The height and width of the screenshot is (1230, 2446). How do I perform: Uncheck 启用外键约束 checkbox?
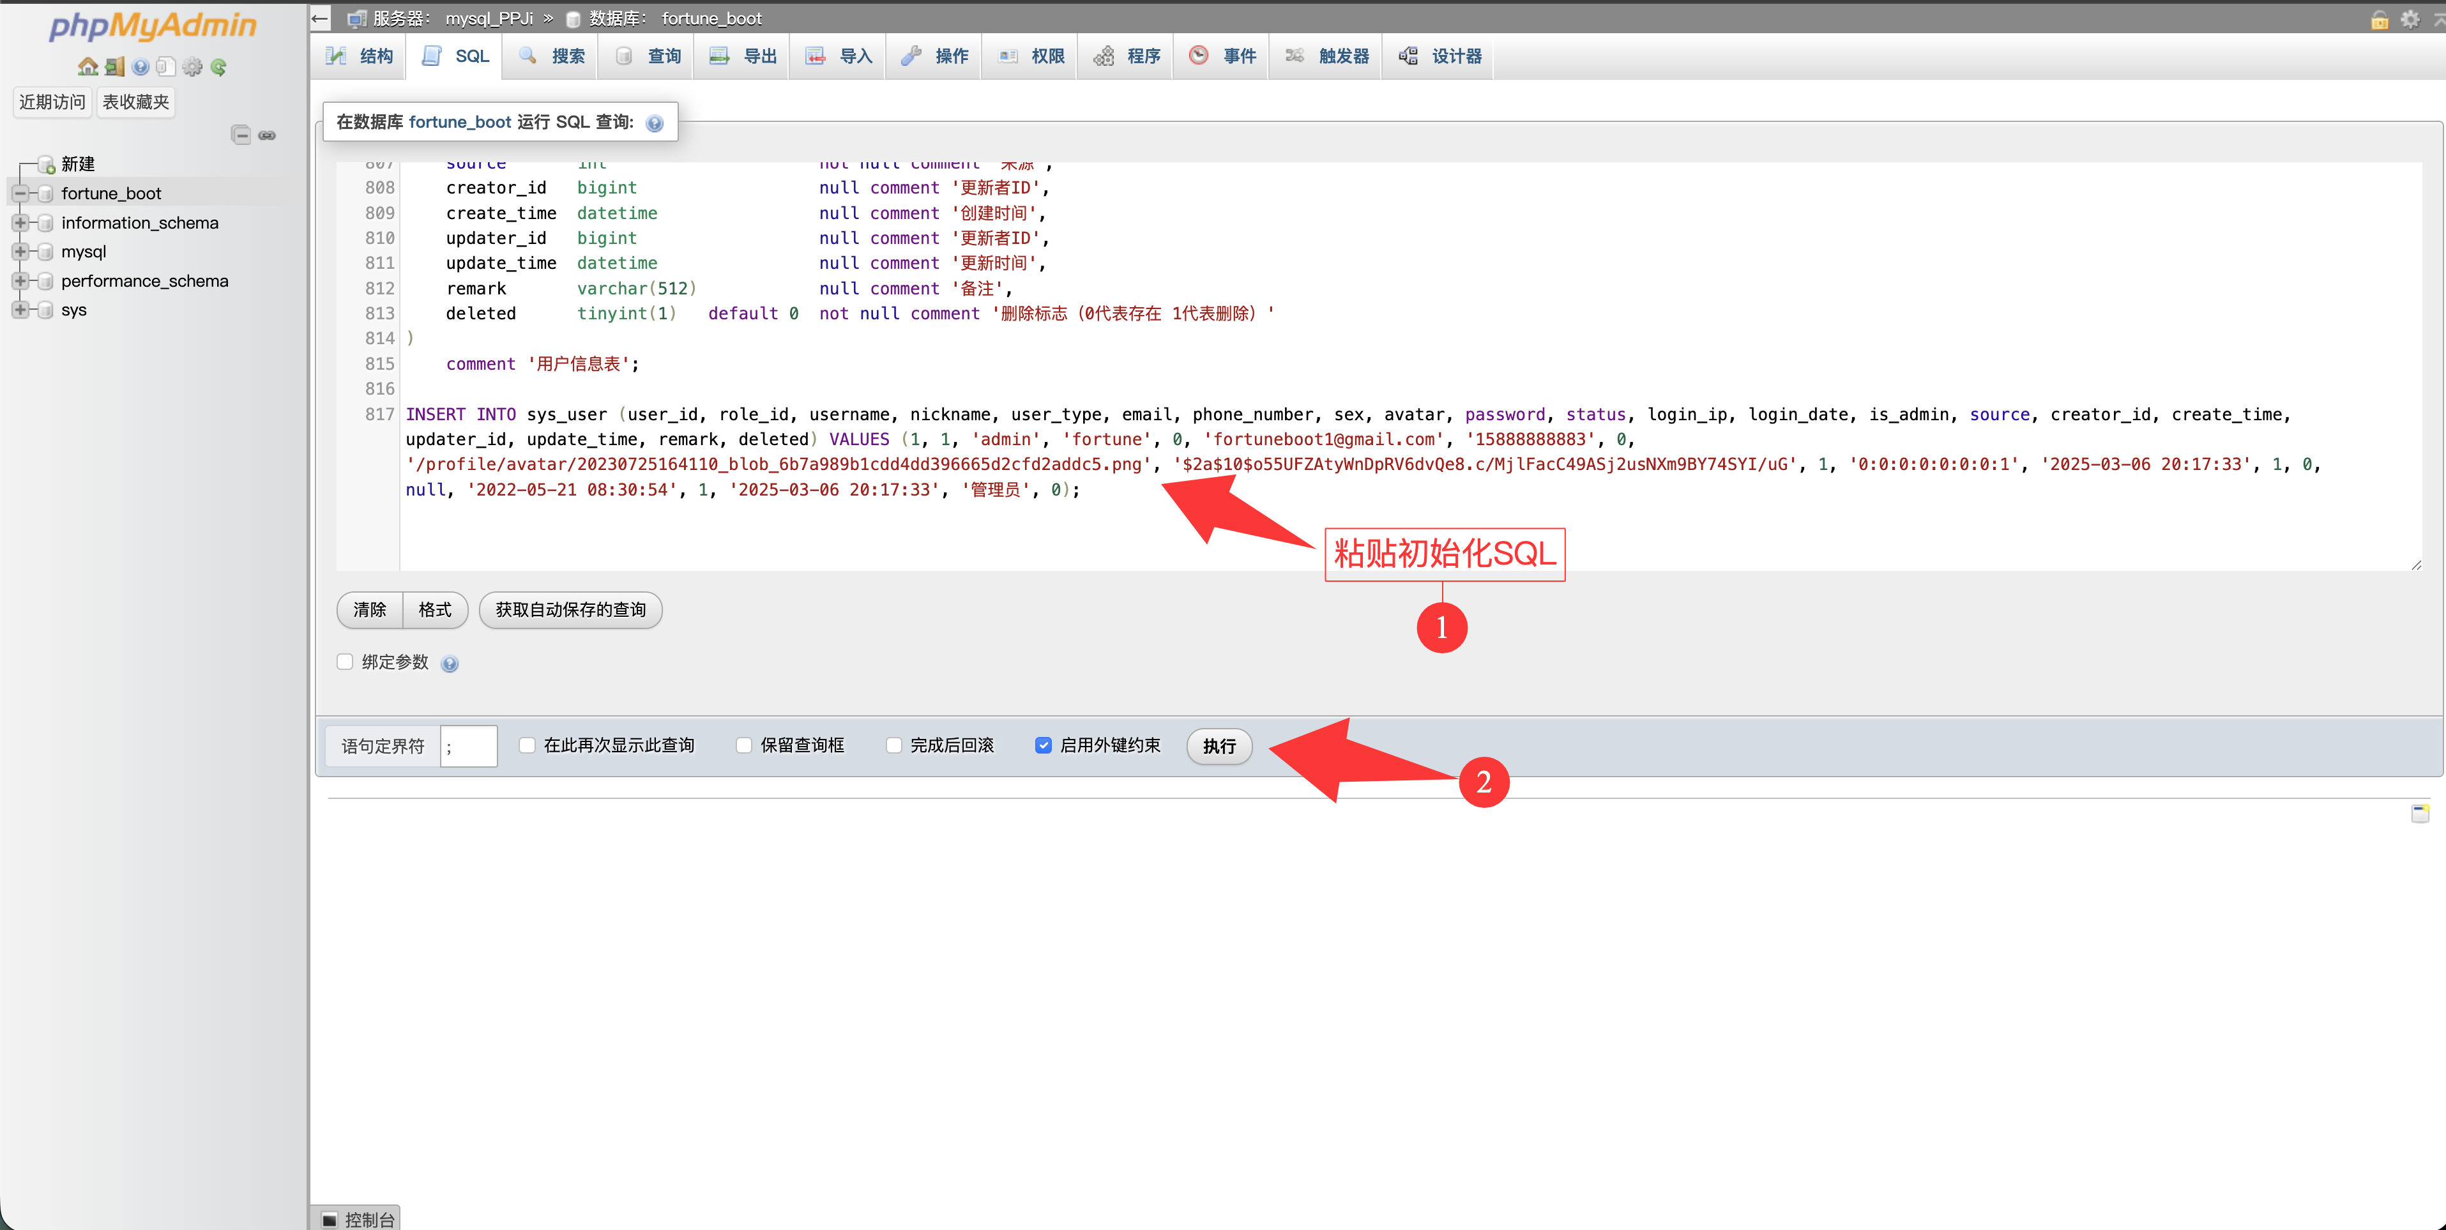point(1043,745)
